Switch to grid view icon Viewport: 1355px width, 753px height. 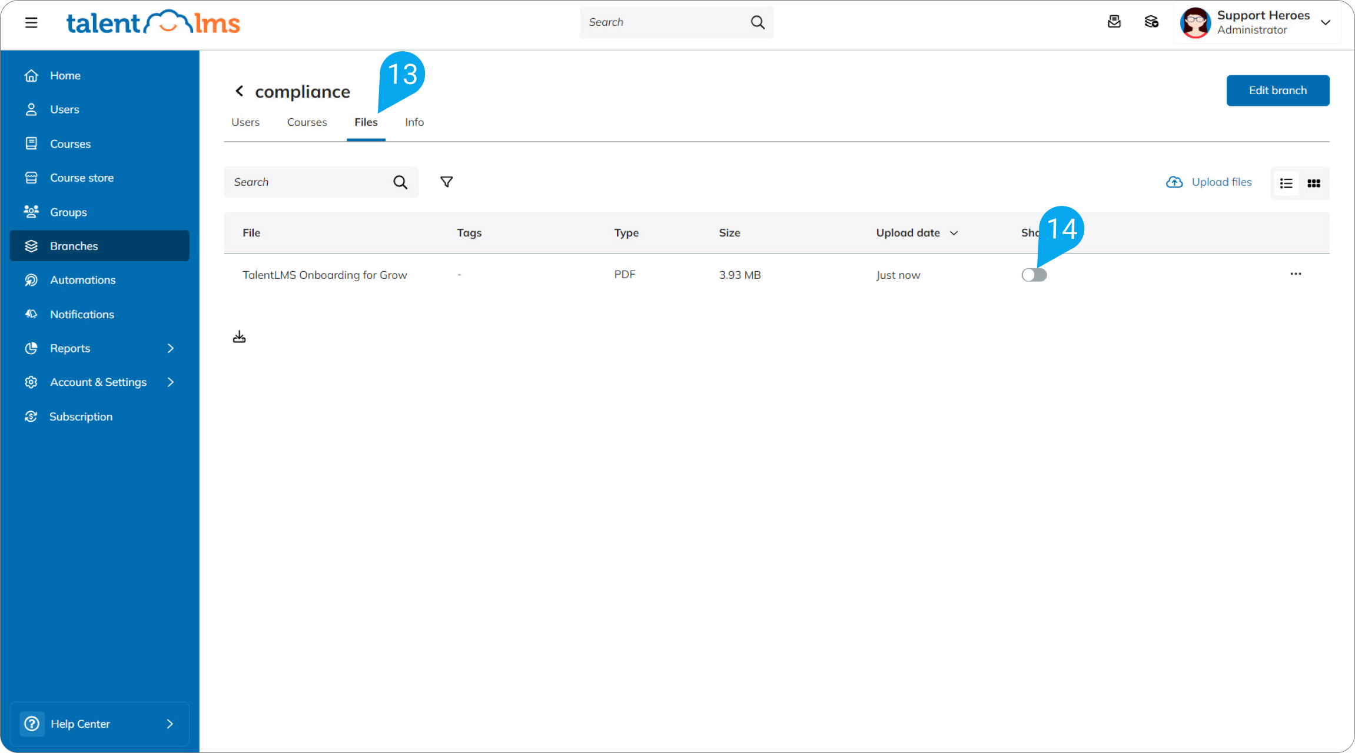click(x=1314, y=184)
